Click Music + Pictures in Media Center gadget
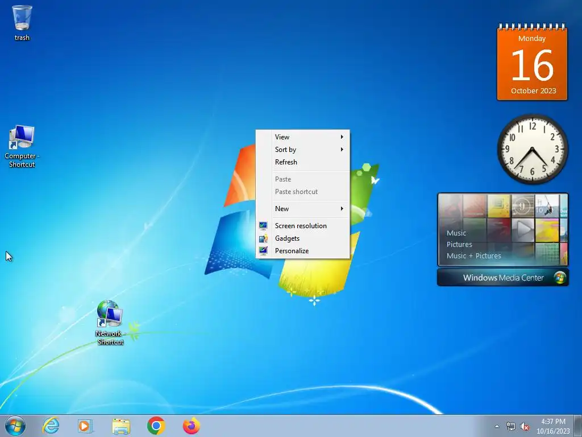The width and height of the screenshot is (582, 437). point(473,255)
